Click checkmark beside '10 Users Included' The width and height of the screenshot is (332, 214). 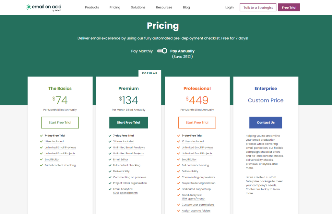point(179,141)
